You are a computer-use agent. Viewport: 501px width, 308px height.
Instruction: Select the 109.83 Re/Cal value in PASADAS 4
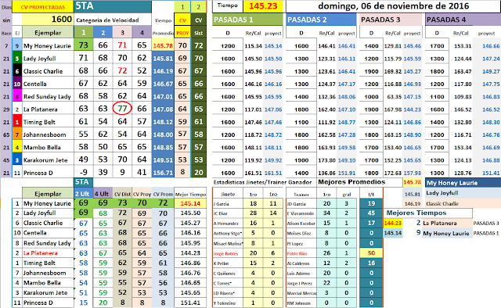click(463, 97)
